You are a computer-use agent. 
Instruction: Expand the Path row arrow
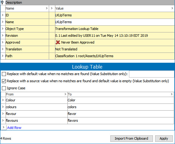(3, 56)
